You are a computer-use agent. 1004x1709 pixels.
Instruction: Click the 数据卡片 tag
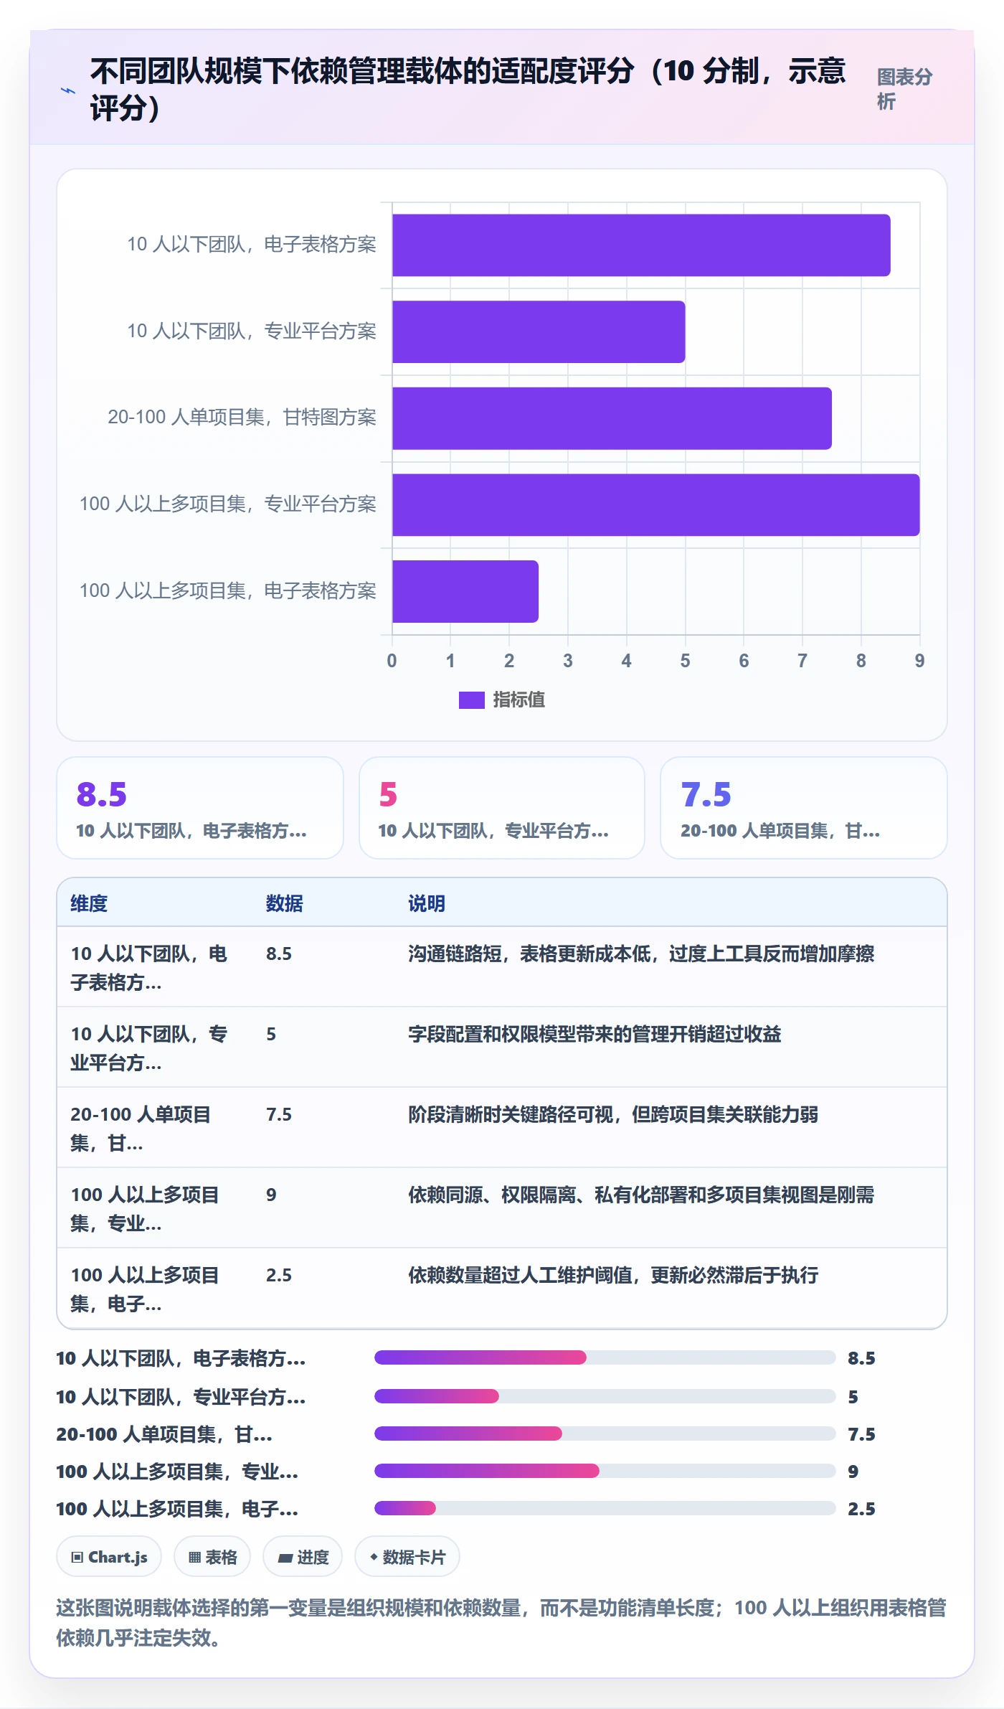click(407, 1557)
